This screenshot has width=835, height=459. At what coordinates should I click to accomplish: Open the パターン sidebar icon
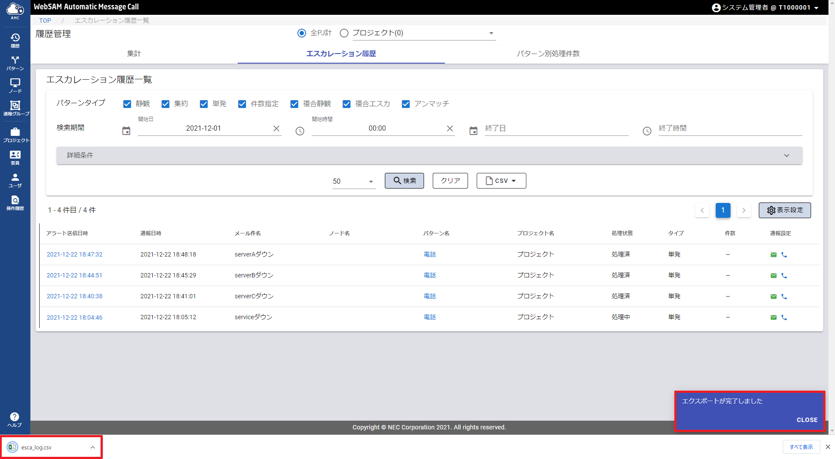click(x=15, y=63)
